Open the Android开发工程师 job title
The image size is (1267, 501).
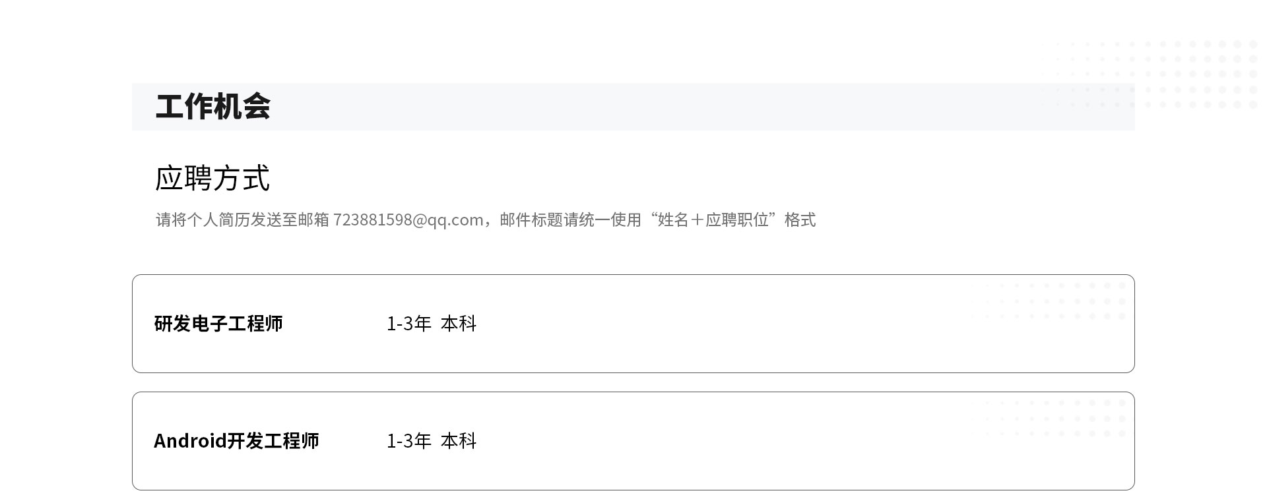[236, 441]
